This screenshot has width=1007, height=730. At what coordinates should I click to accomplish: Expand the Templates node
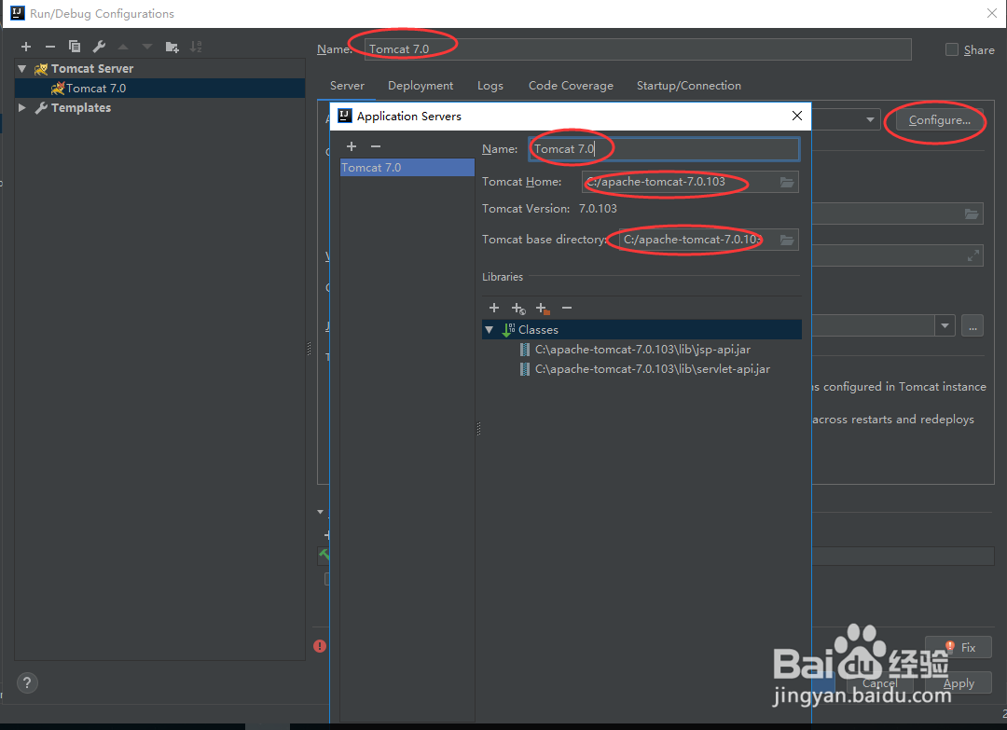pyautogui.click(x=21, y=107)
